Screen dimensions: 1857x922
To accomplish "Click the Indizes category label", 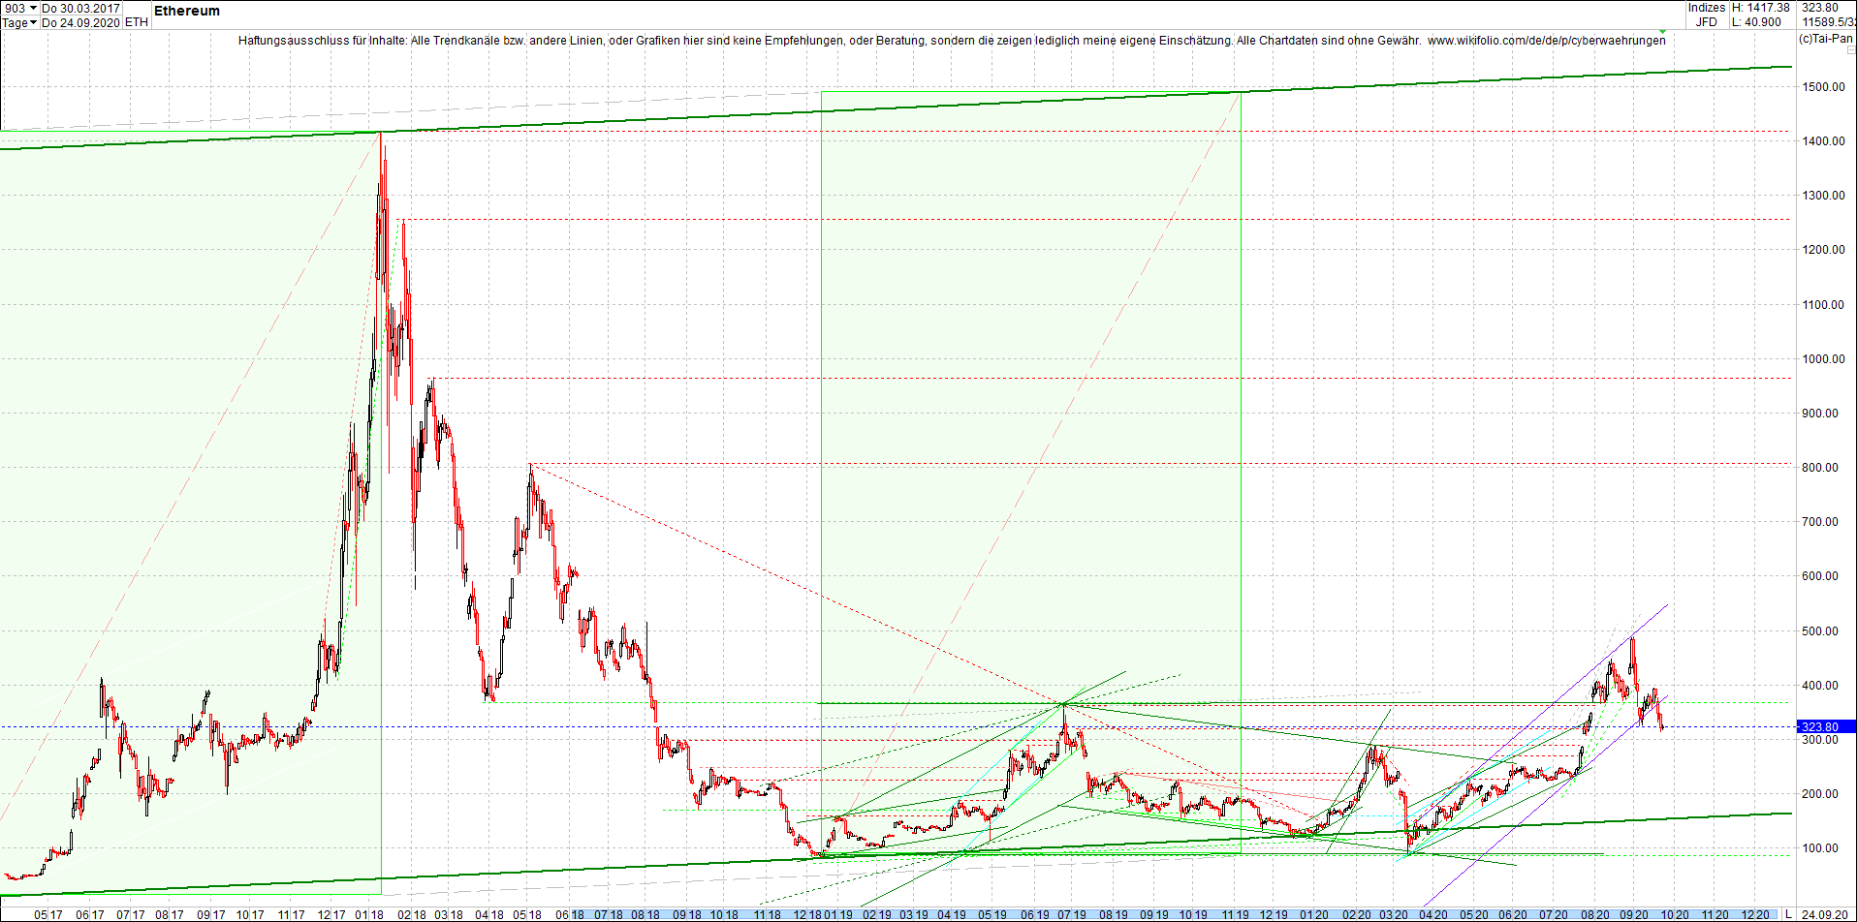I will pyautogui.click(x=1707, y=8).
